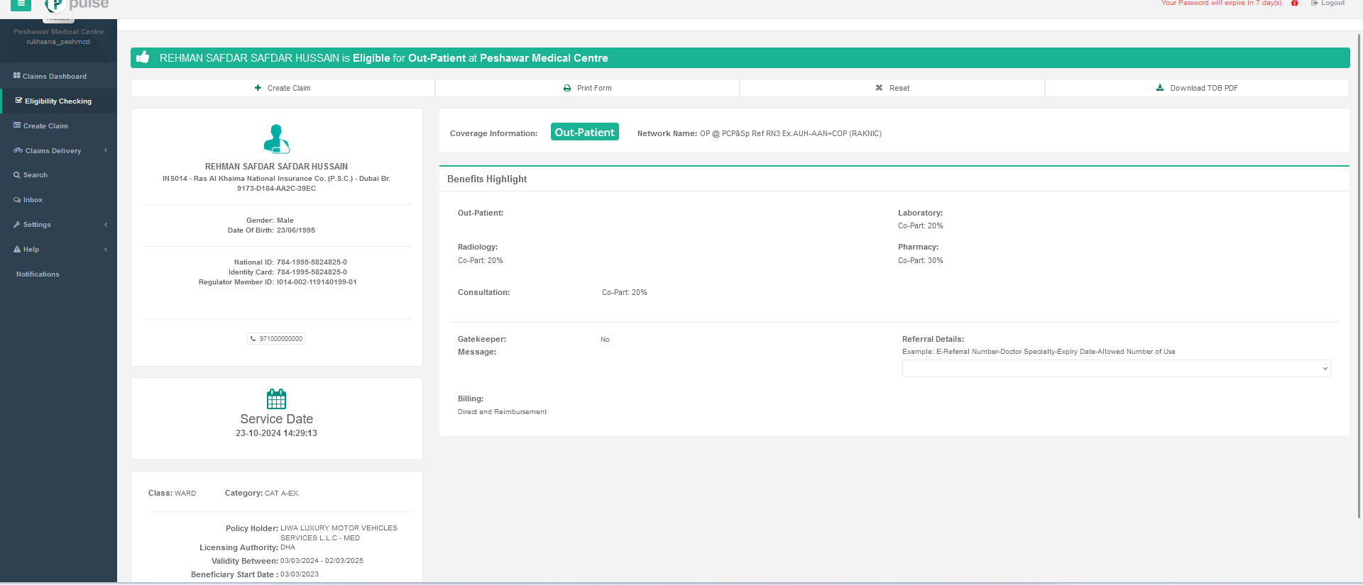Open Create Claim from sidebar

45,126
